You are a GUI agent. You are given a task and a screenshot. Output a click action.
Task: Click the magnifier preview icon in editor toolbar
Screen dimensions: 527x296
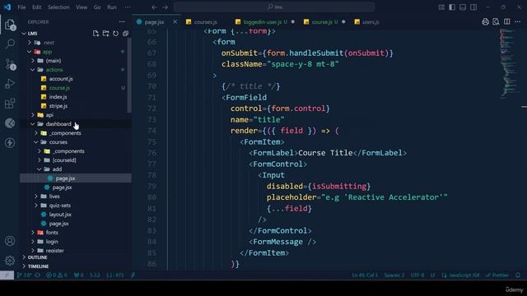(x=496, y=22)
